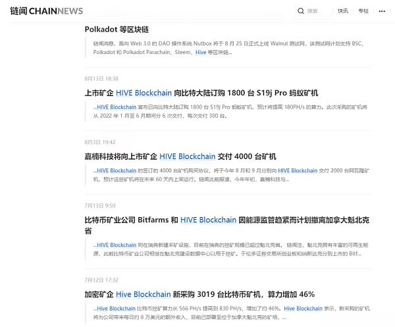Click the 7月12日 17:32 timestamp
Screen dimensions: 395x327
pos(101,280)
